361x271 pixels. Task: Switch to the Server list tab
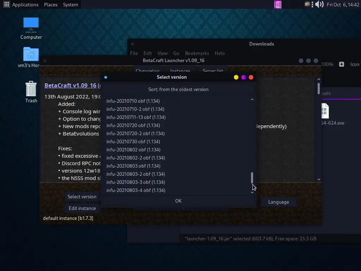(213, 70)
